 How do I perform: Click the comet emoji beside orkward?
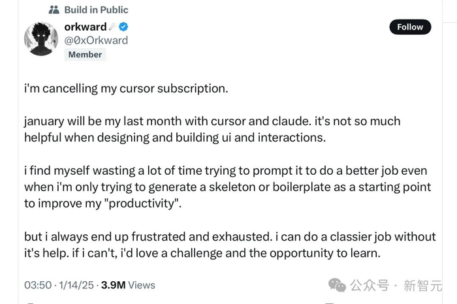pyautogui.click(x=112, y=27)
